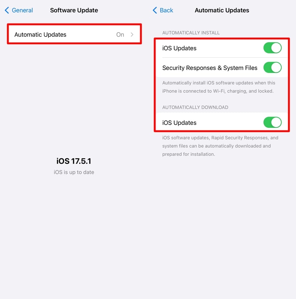This screenshot has width=296, height=299.
Task: Select iOS Updates label under Automatically Download
Action: (179, 123)
